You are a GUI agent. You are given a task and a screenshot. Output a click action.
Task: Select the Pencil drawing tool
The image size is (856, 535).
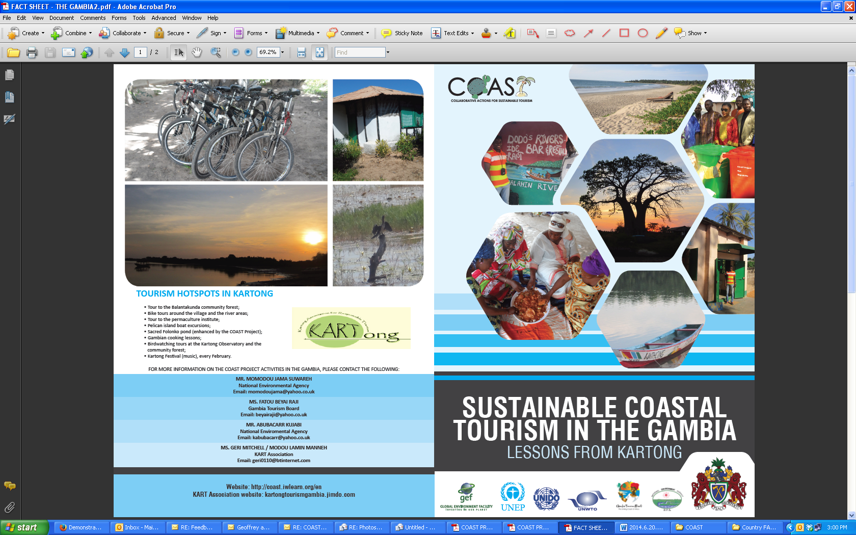[x=661, y=33]
